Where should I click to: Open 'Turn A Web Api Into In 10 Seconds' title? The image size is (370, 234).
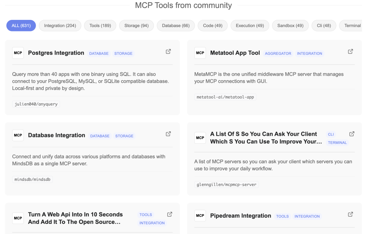(75, 218)
